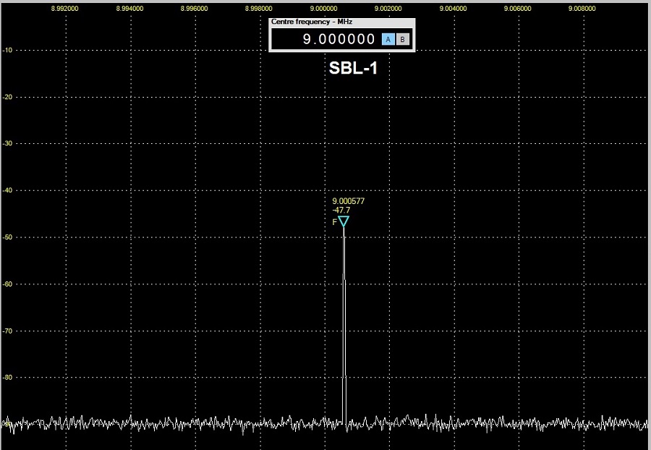Viewport: 651px width, 450px height.
Task: Click the -10 dB level axis label
Action: tap(9, 50)
